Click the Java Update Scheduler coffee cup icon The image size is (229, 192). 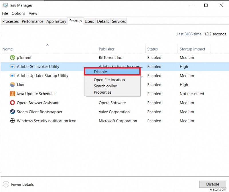12,94
